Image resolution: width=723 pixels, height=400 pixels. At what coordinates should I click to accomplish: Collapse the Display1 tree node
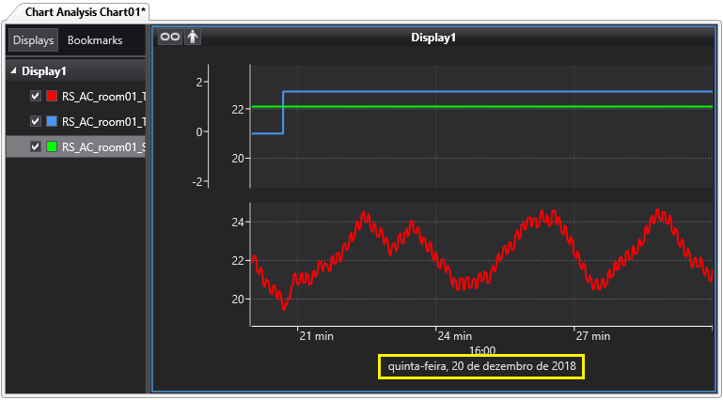coord(13,71)
